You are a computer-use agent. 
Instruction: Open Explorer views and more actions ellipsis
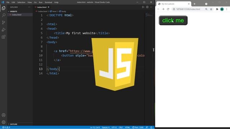(29, 7)
